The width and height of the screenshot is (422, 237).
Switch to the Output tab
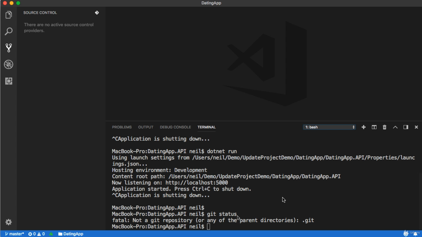tap(146, 127)
